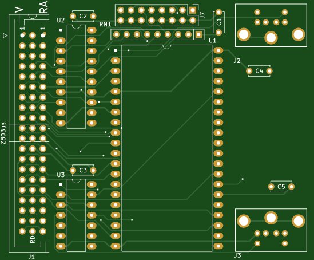Click the C4 capacitor label
Image resolution: width=314 pixels, height=260 pixels.
click(259, 71)
